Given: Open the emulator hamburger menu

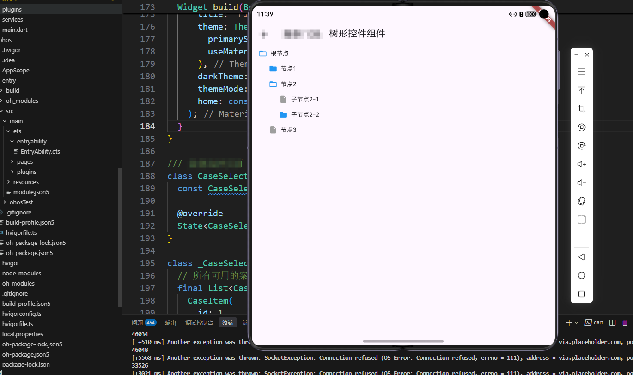Looking at the screenshot, I should [x=581, y=71].
